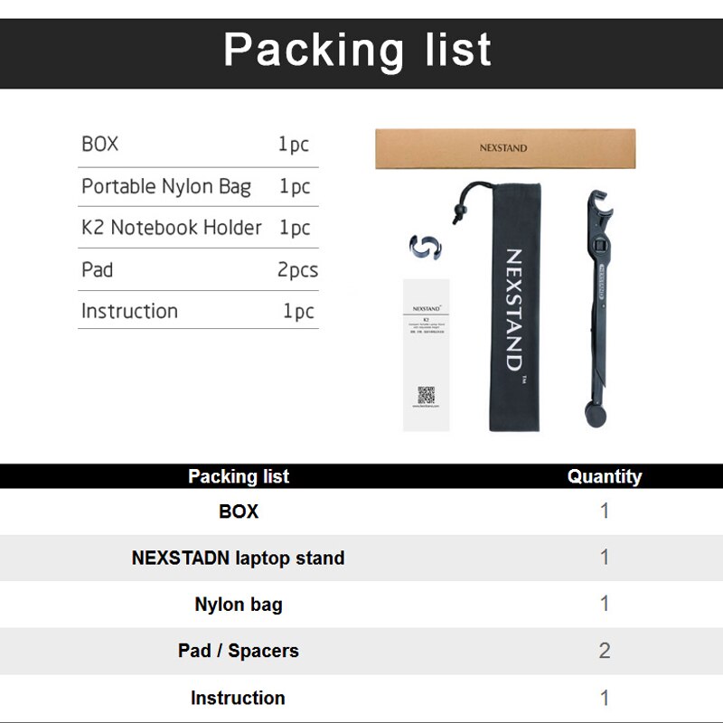This screenshot has width=723, height=723.
Task: Select the "Portable Nylon Bag" list entry
Action: (x=166, y=187)
